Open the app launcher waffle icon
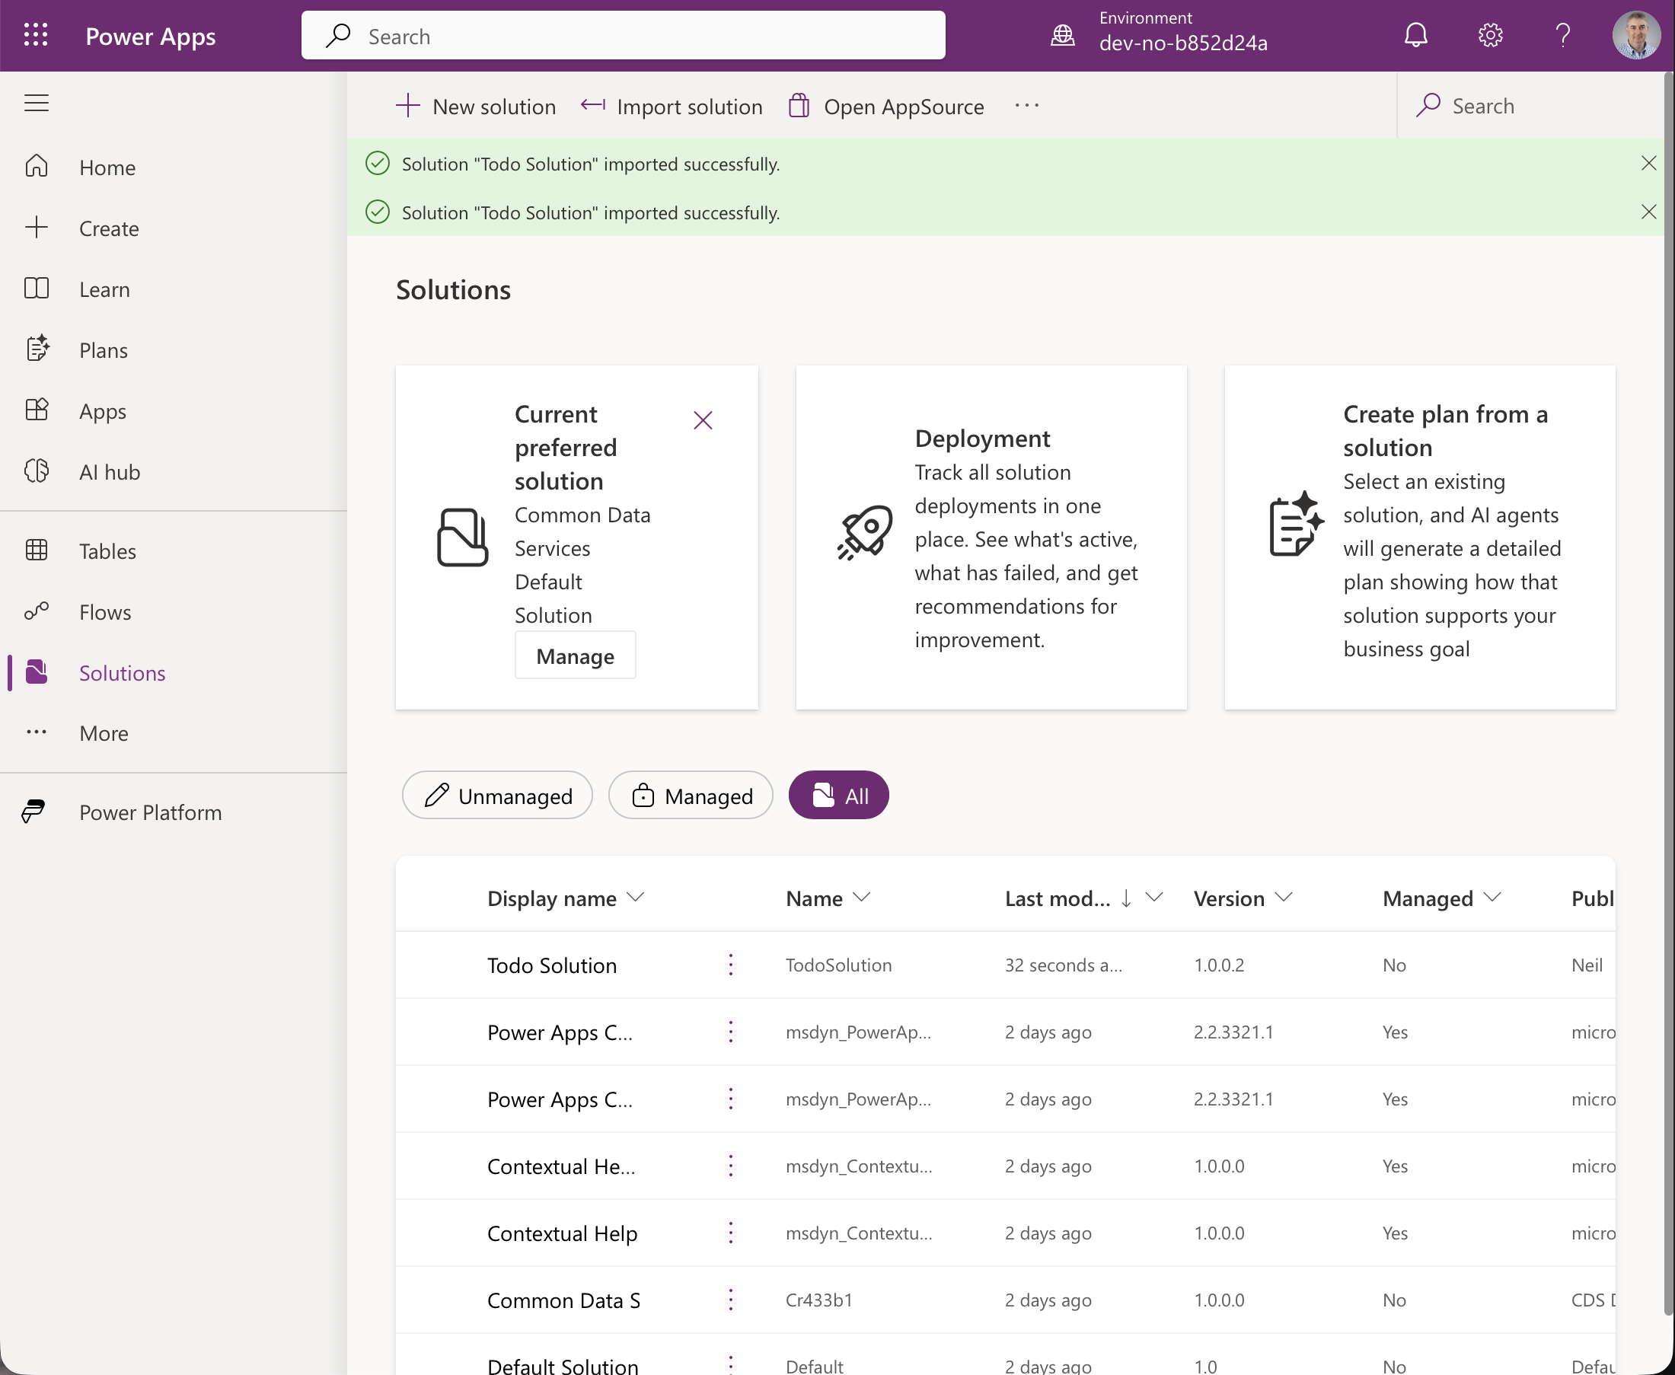The height and width of the screenshot is (1375, 1675). [36, 36]
